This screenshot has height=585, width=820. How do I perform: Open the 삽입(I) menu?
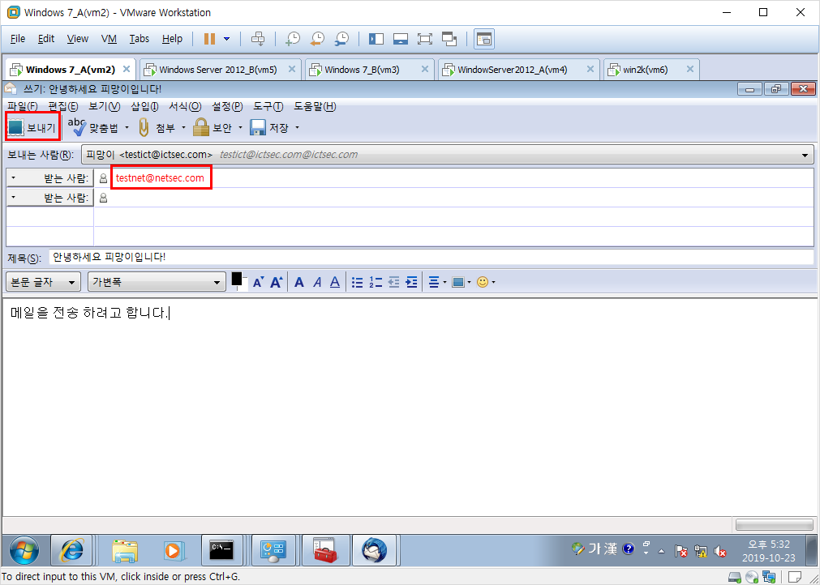tap(144, 107)
